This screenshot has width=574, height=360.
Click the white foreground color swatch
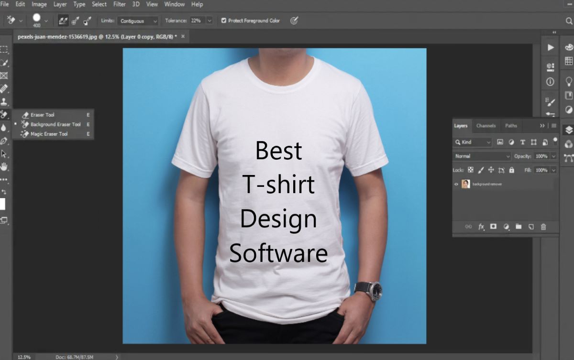click(x=2, y=204)
